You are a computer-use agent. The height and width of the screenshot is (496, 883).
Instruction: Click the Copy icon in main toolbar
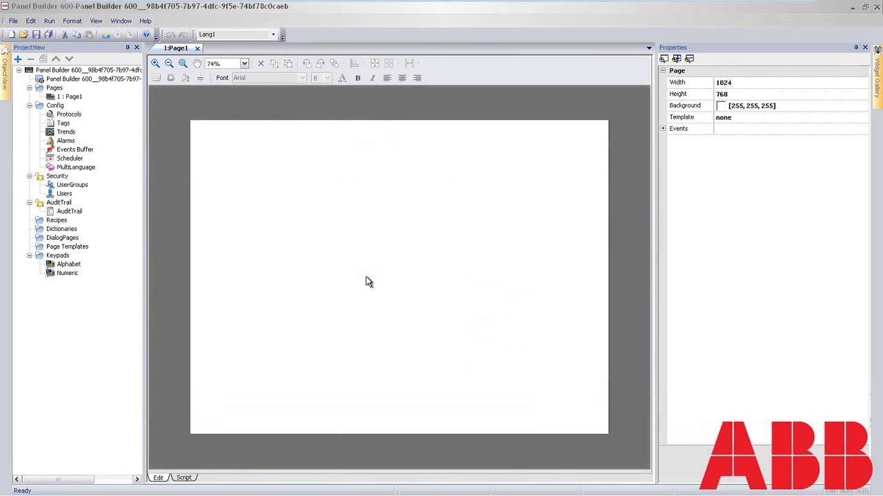pyautogui.click(x=77, y=34)
